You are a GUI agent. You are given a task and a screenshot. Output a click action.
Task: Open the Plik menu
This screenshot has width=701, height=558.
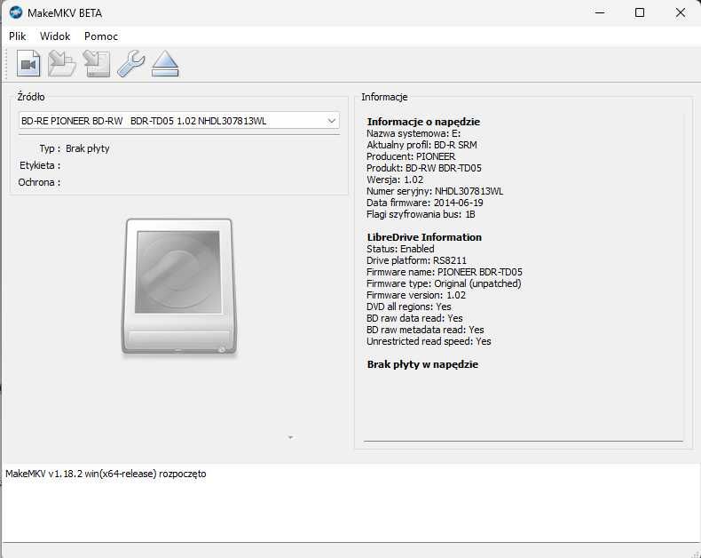coord(18,36)
